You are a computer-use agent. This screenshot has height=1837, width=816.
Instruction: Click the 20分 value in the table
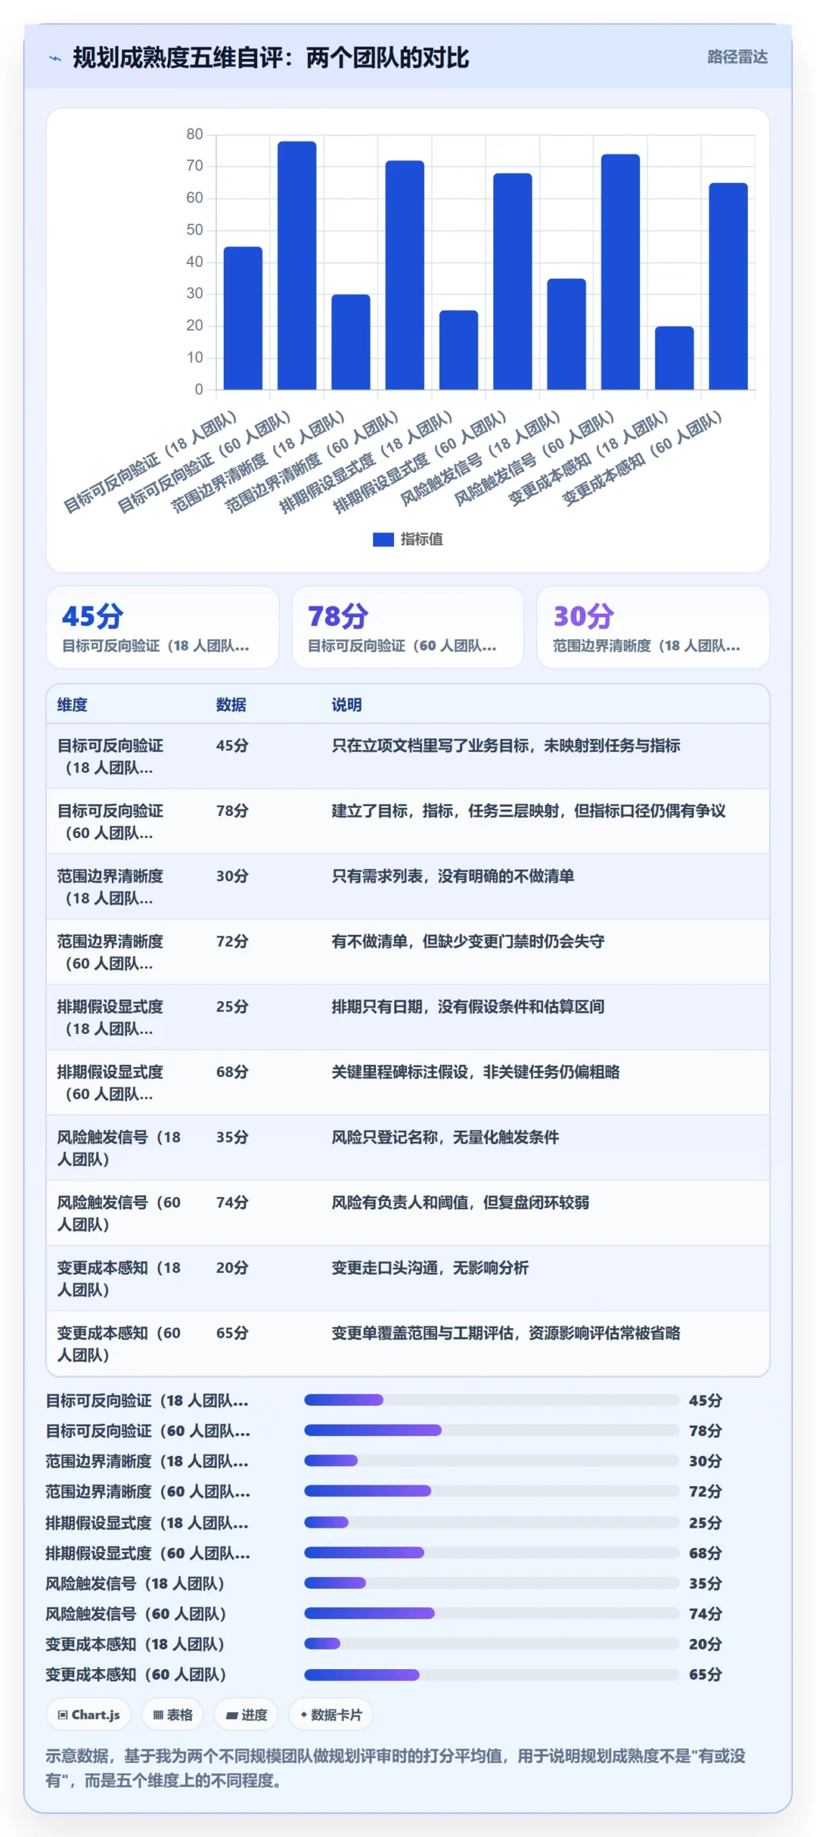(233, 1268)
